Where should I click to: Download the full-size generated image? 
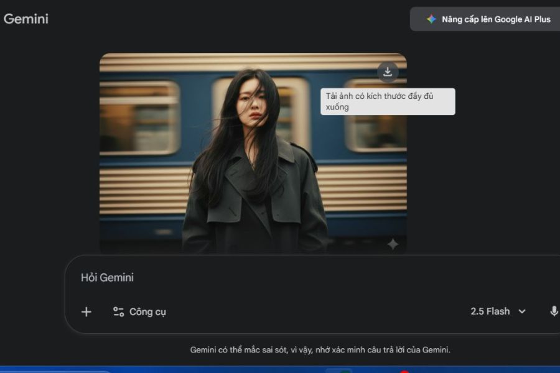(388, 72)
